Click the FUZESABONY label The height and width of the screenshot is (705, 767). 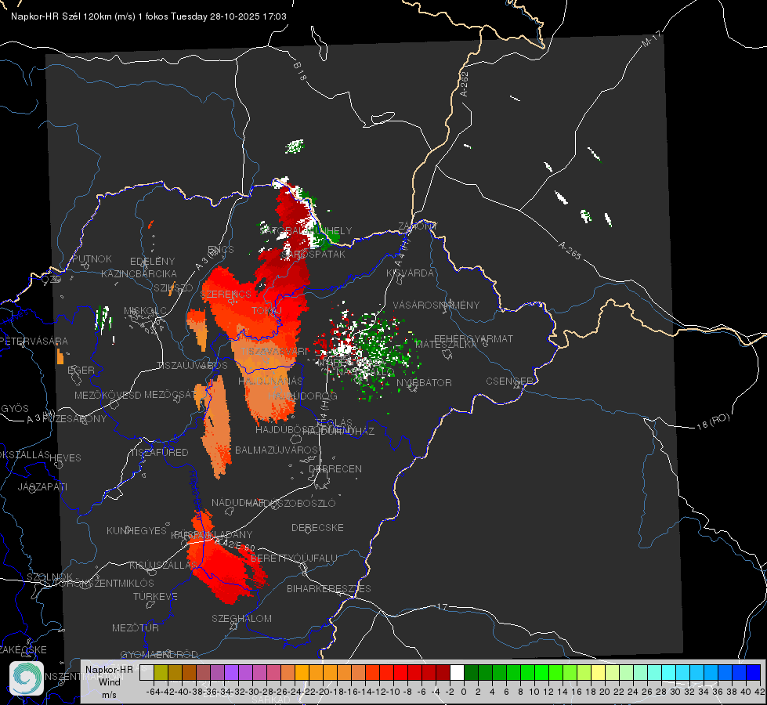74,419
